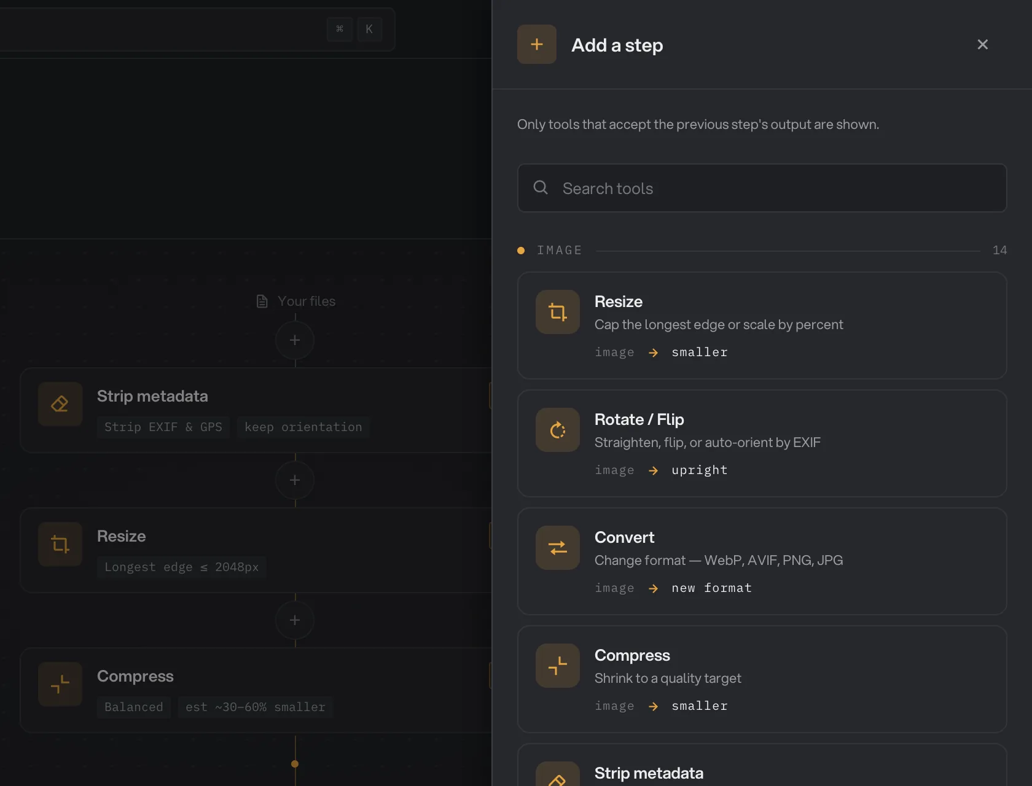This screenshot has width=1032, height=786.
Task: Open the Strip metadata pipeline step title
Action: coord(152,396)
